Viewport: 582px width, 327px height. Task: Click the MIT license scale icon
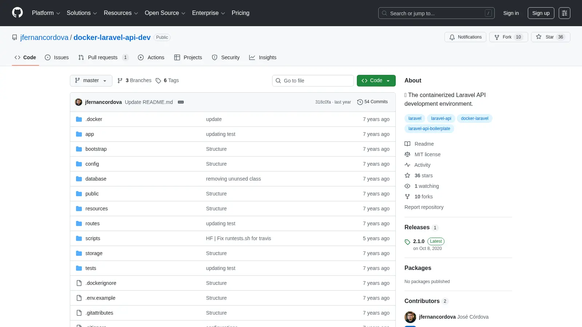407,154
